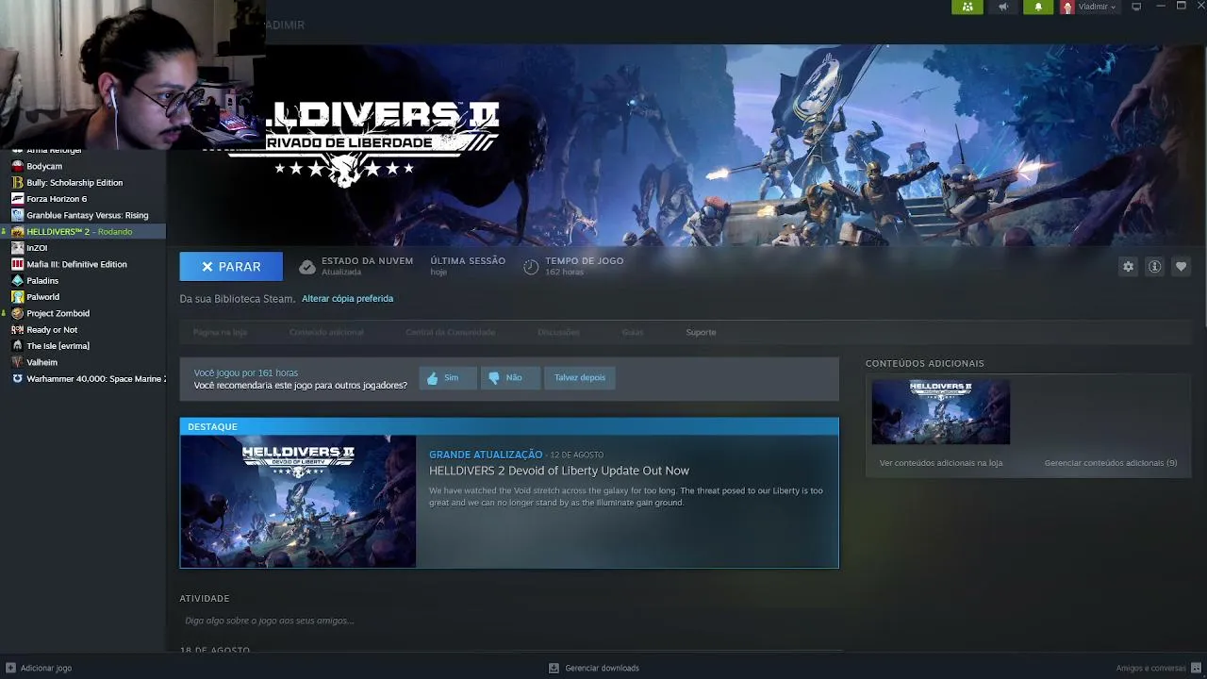Switch to the Guias tab
This screenshot has width=1207, height=679.
pos(632,332)
